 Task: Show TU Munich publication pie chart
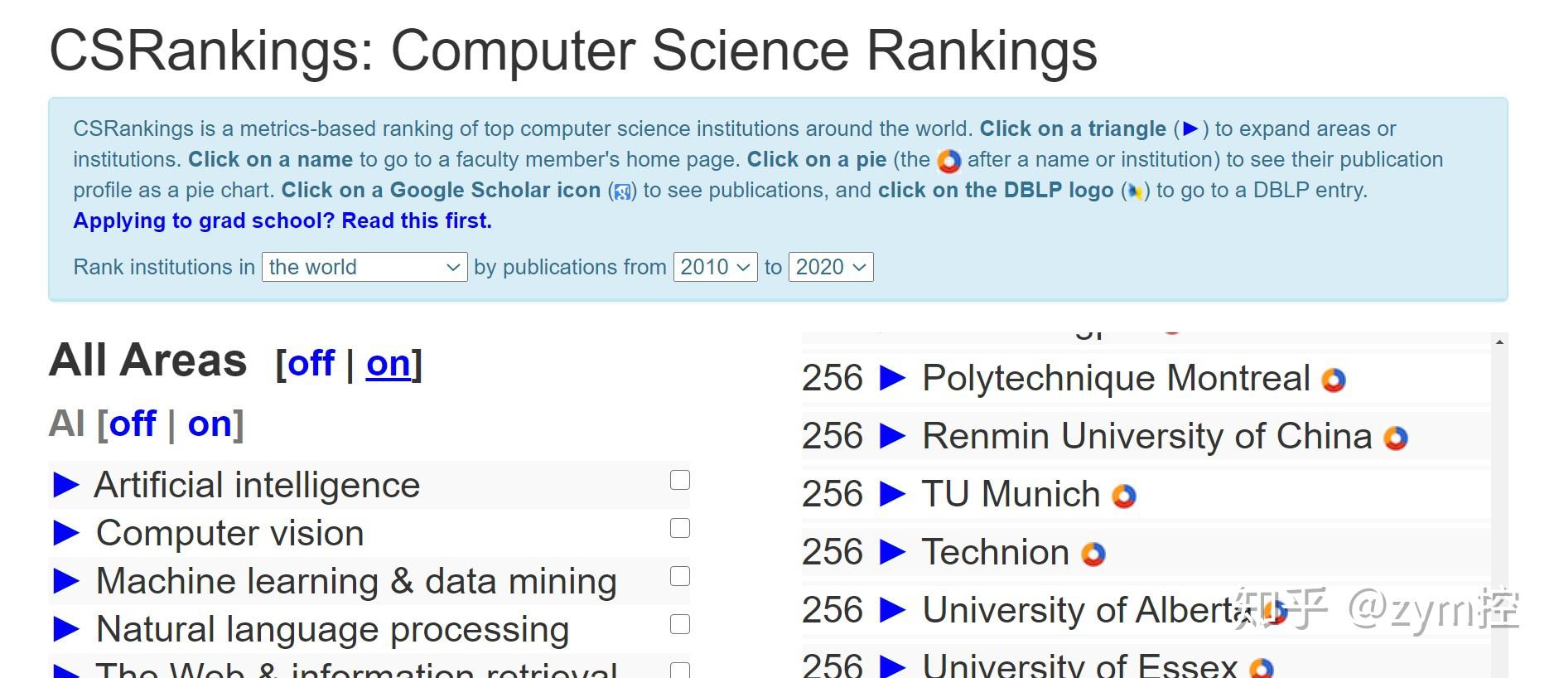coord(1124,496)
